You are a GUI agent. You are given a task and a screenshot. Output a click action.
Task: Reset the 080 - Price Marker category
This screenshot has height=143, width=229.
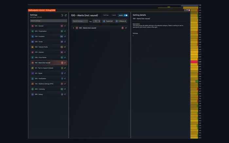point(65,57)
